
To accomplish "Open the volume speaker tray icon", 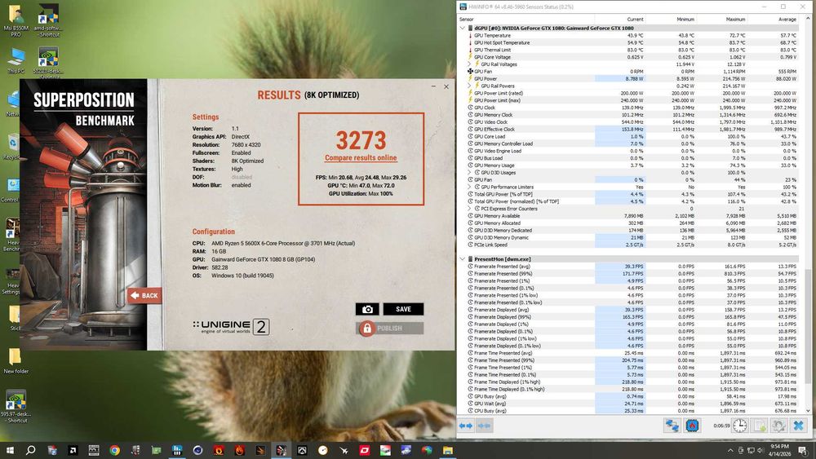I will tap(761, 450).
